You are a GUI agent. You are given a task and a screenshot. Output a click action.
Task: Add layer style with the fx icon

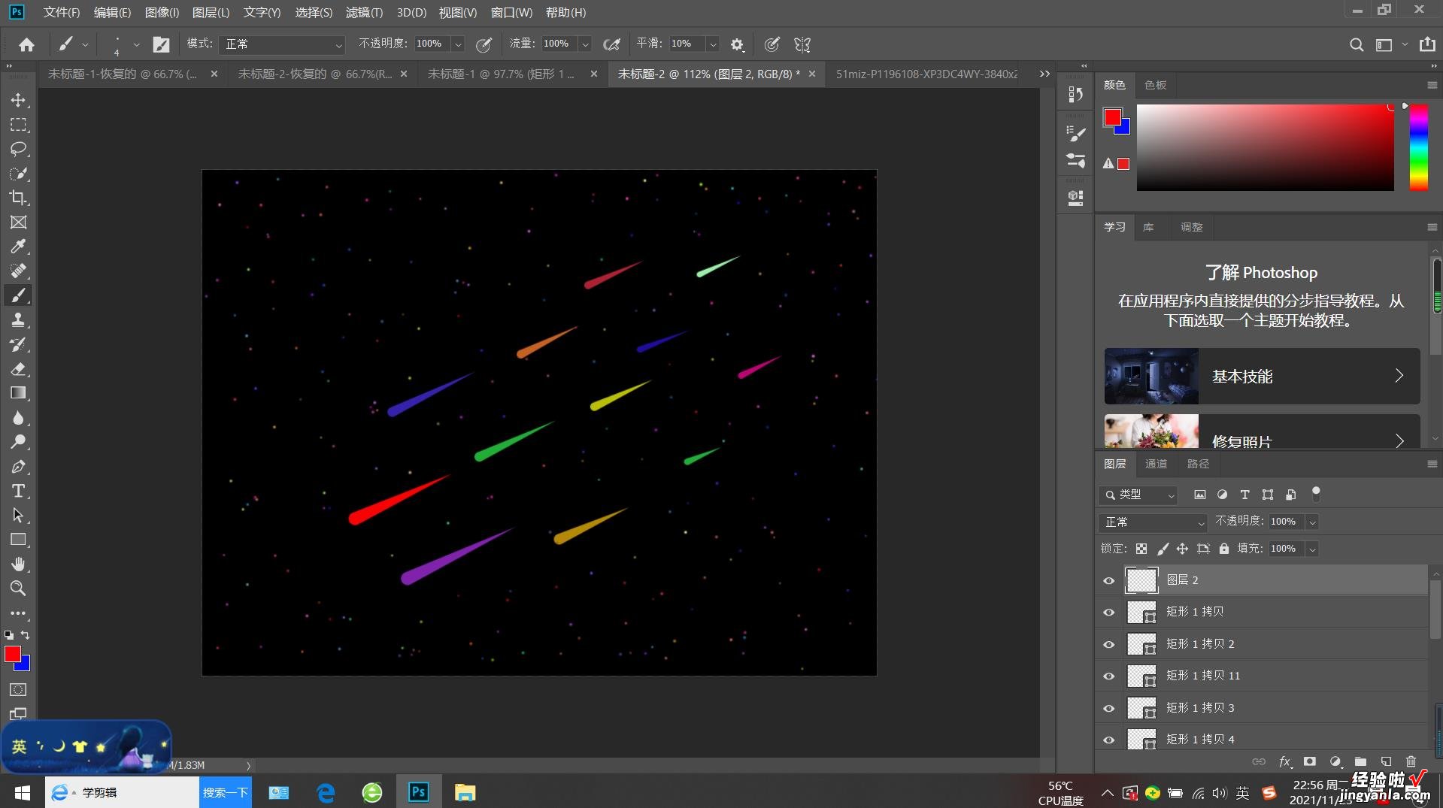click(1284, 761)
